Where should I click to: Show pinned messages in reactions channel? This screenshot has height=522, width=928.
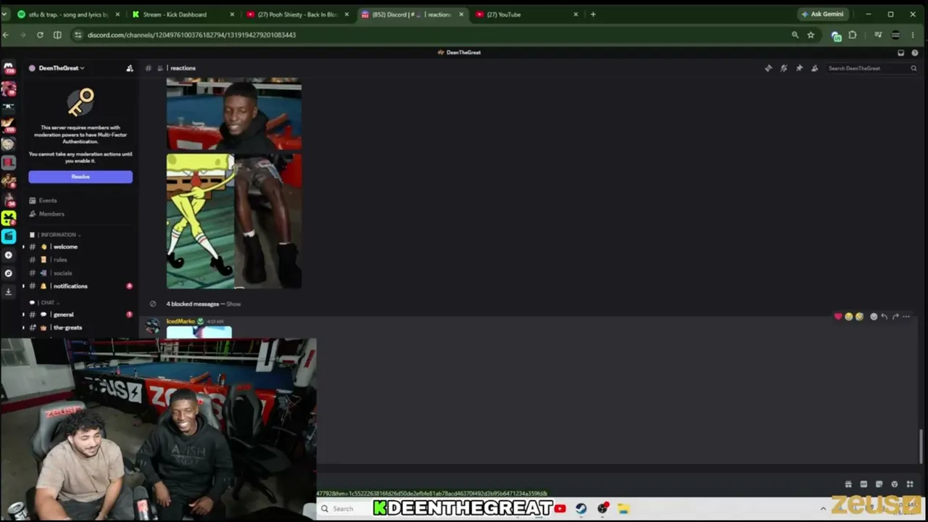(799, 68)
